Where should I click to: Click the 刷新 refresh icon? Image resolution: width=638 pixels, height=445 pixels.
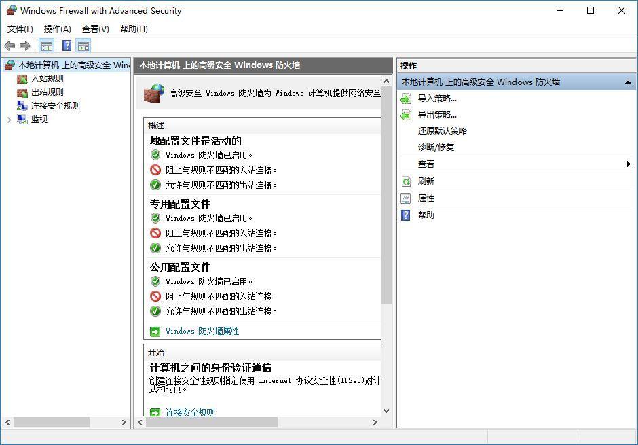click(406, 181)
